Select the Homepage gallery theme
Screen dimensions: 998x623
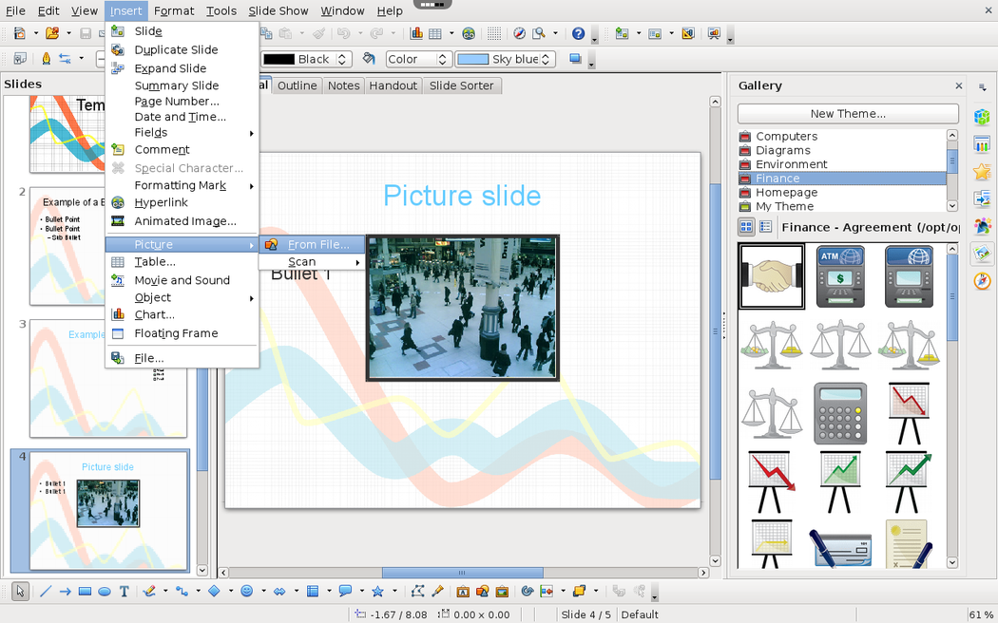pyautogui.click(x=786, y=192)
